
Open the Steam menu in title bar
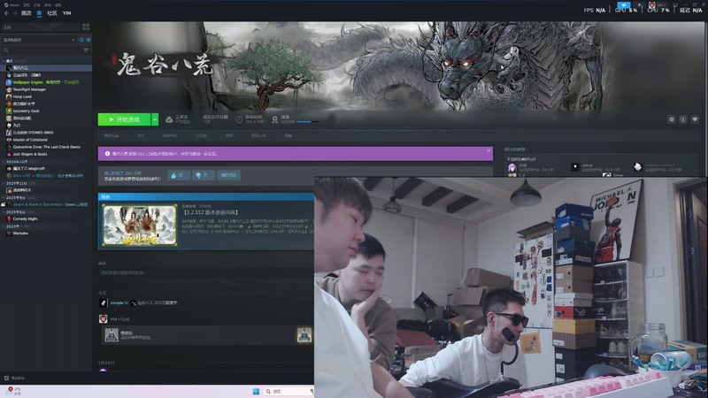12,5
